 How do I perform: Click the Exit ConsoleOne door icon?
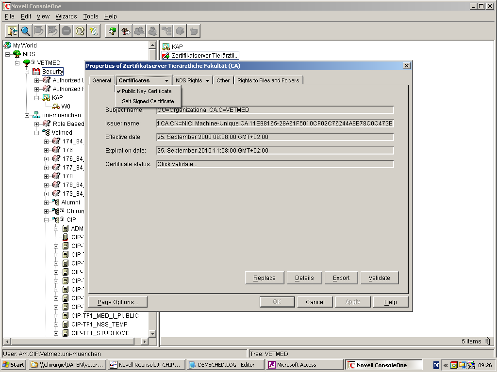click(x=12, y=31)
